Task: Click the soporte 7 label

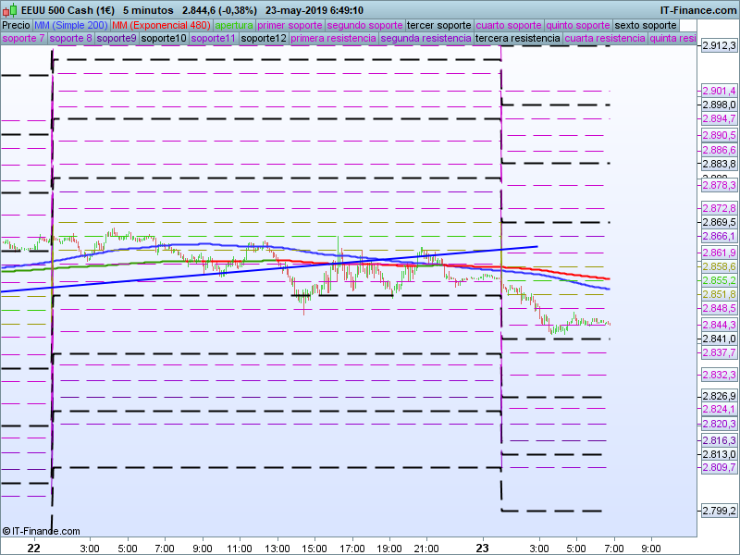Action: tap(23, 39)
